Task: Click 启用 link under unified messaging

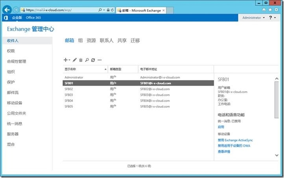Action: click(221, 127)
